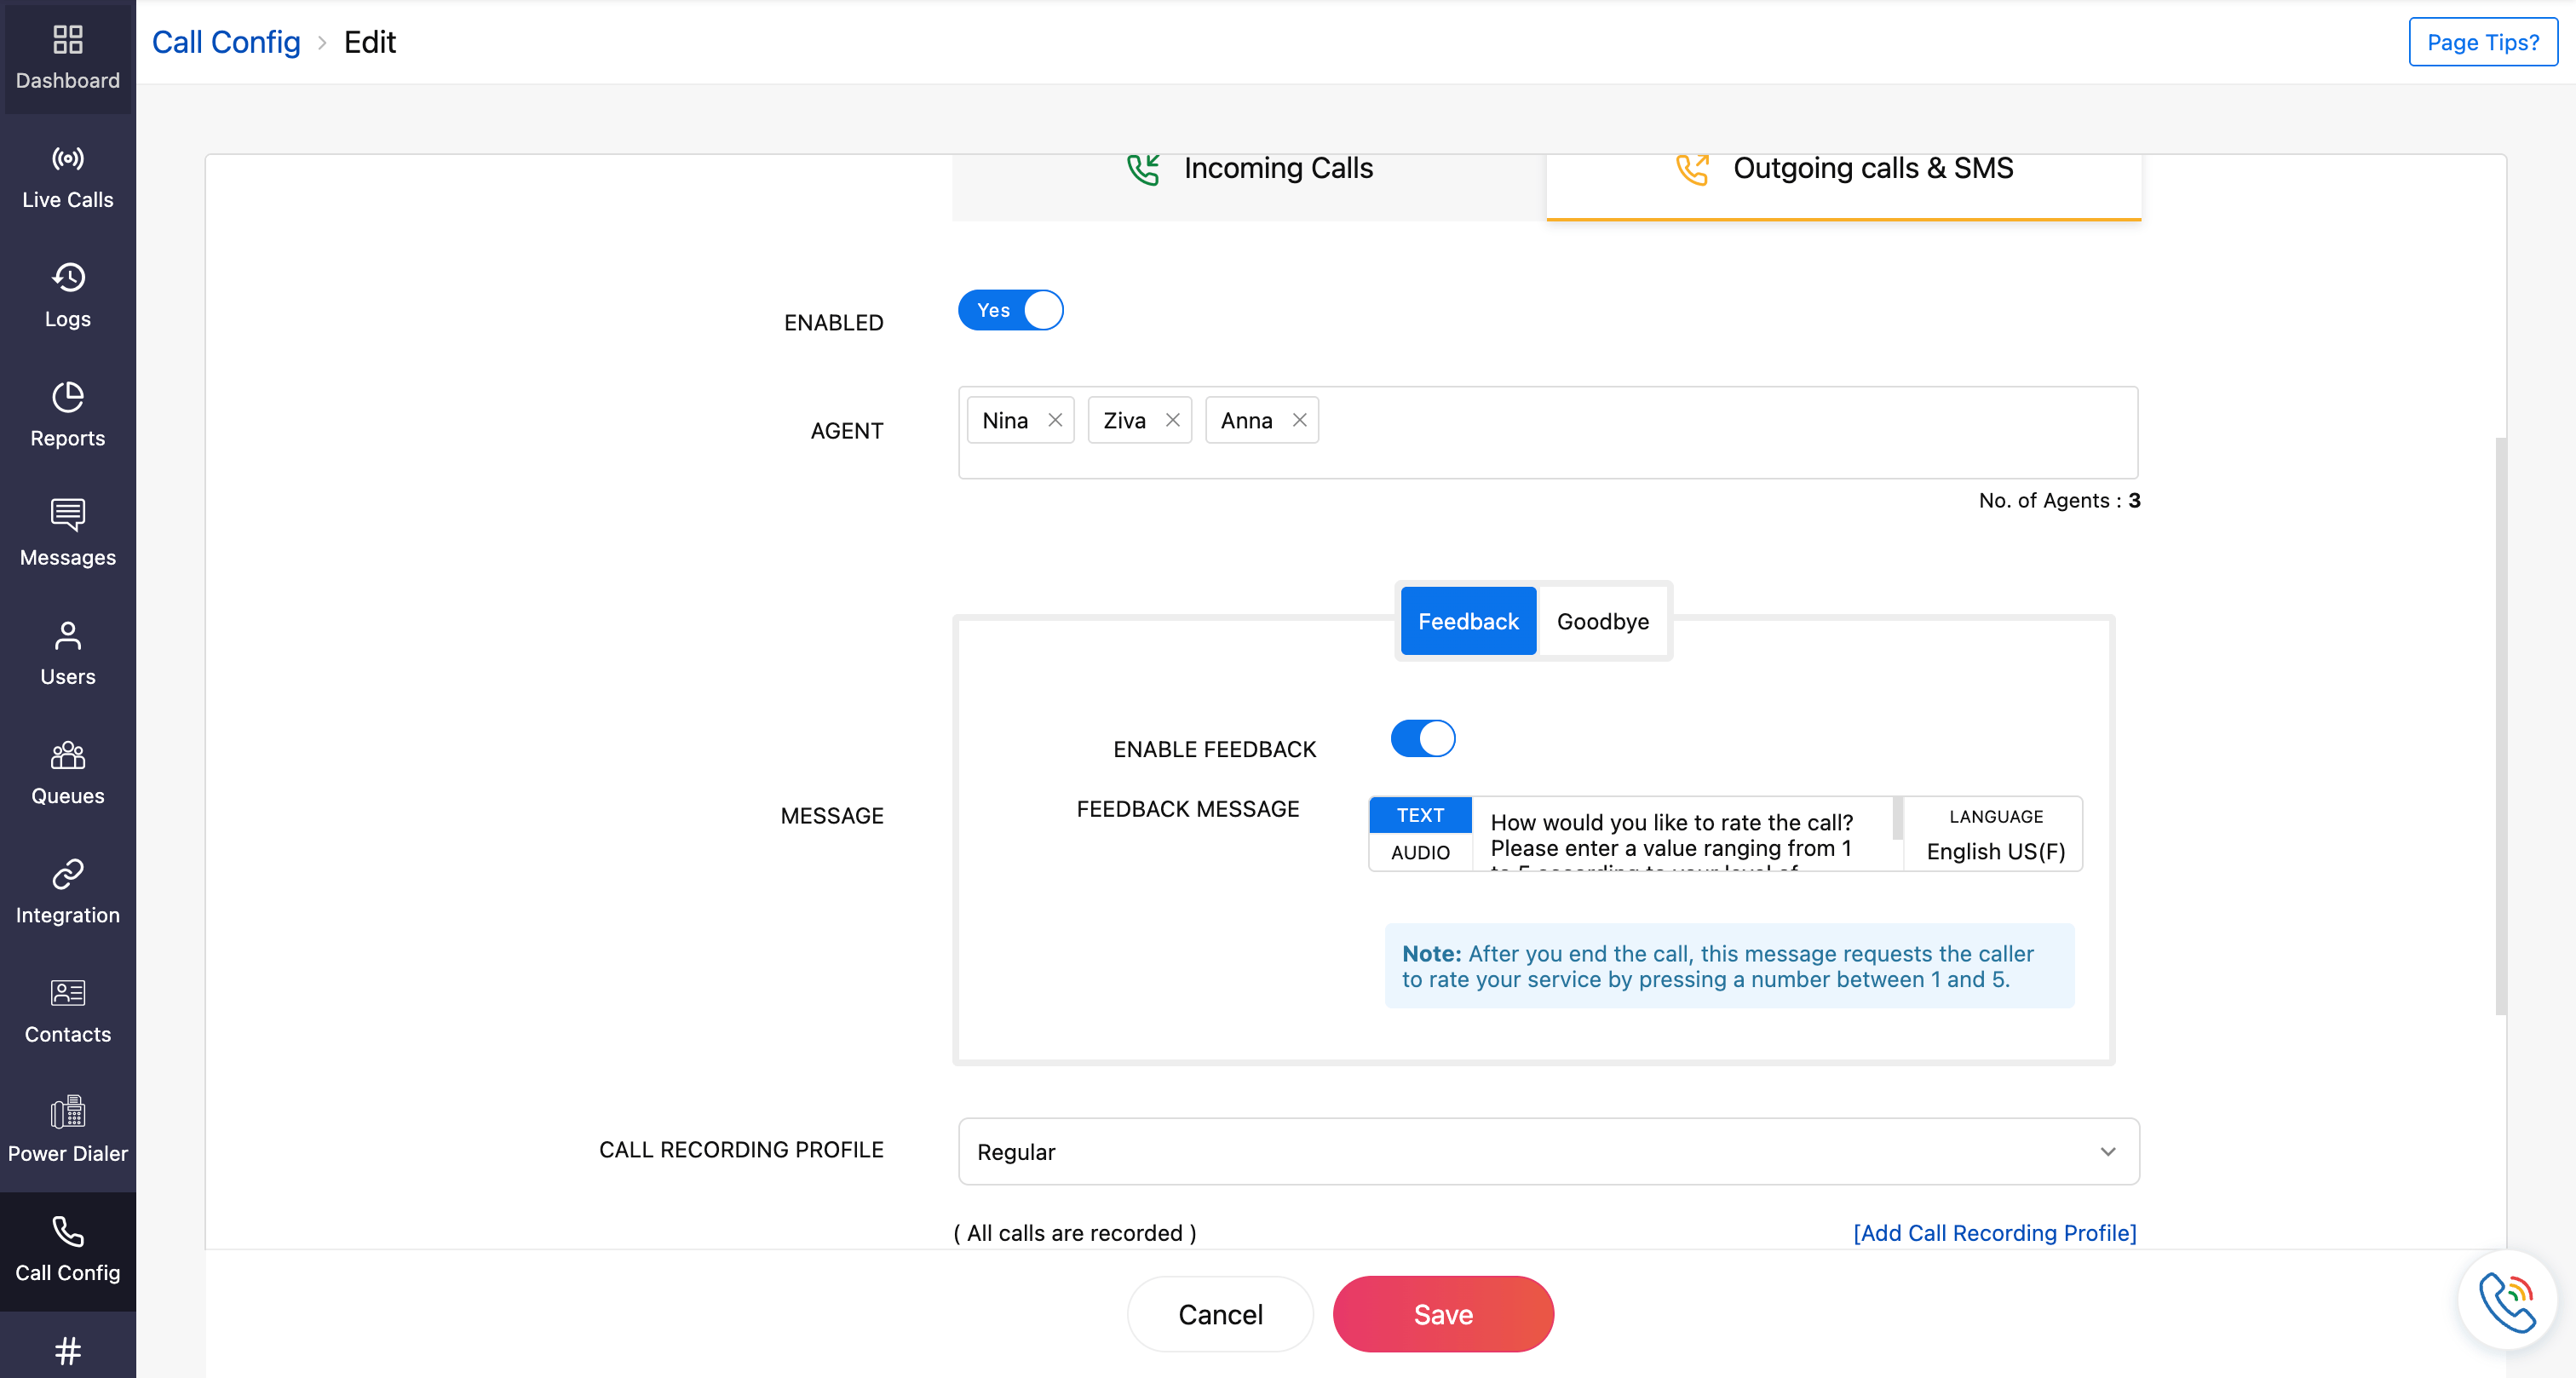Open the Queues panel
The image size is (2576, 1378).
tap(67, 772)
